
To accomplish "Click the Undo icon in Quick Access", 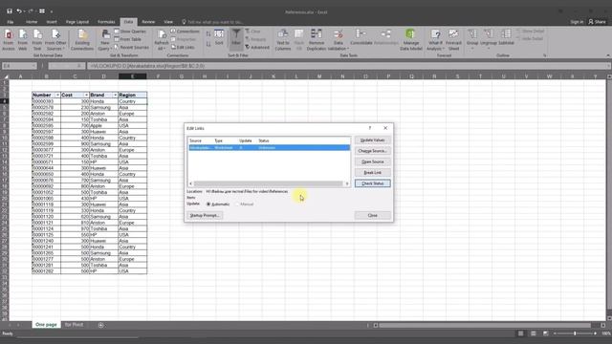I will pos(19,11).
